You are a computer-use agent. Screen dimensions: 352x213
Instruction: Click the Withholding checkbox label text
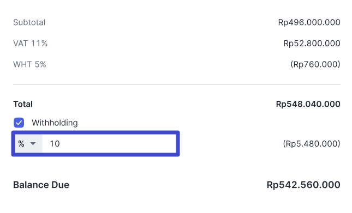(55, 123)
